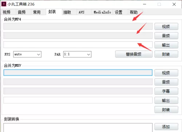Click the MP4 output path field

point(78,45)
